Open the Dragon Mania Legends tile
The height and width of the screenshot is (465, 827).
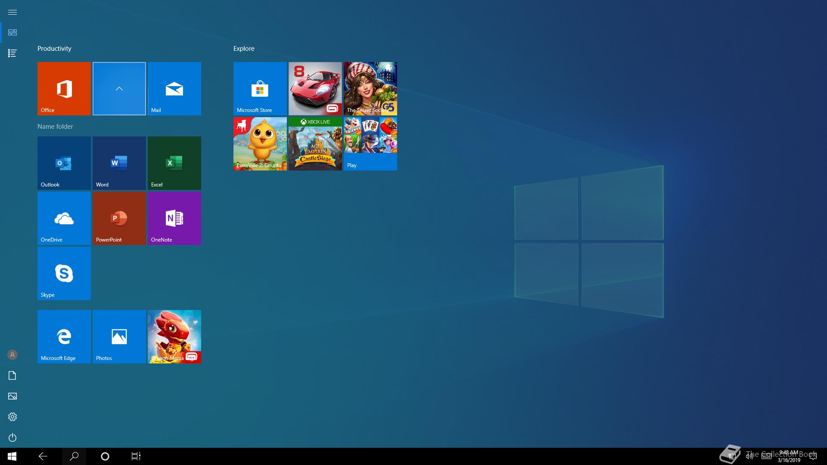(x=174, y=337)
